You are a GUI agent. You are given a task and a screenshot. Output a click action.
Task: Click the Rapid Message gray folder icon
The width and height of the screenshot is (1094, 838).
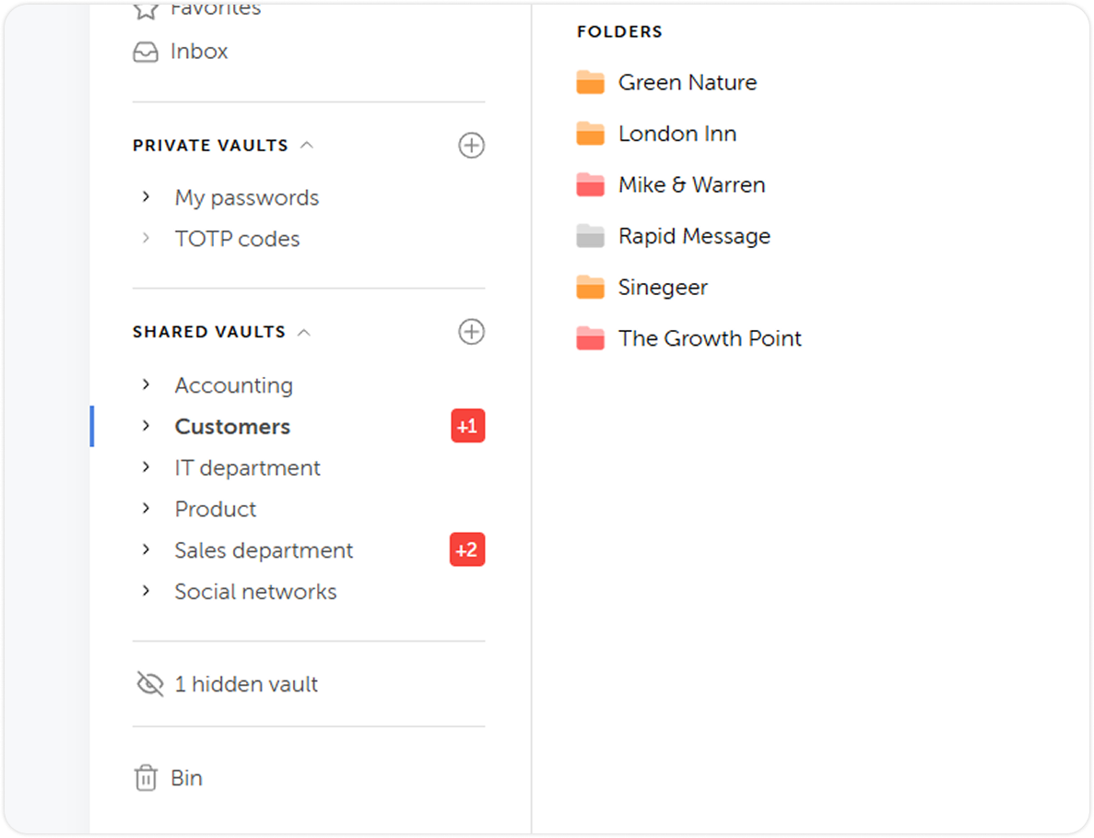590,235
